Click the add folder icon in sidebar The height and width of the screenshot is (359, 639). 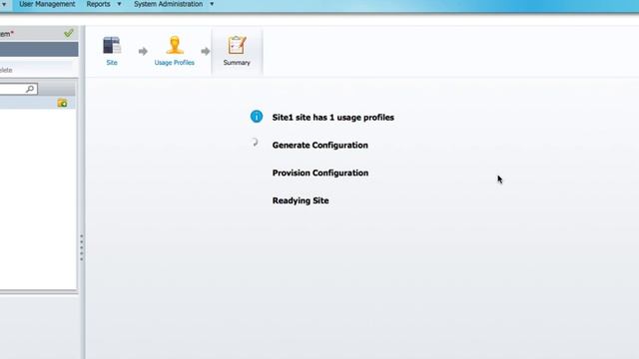[x=62, y=103]
